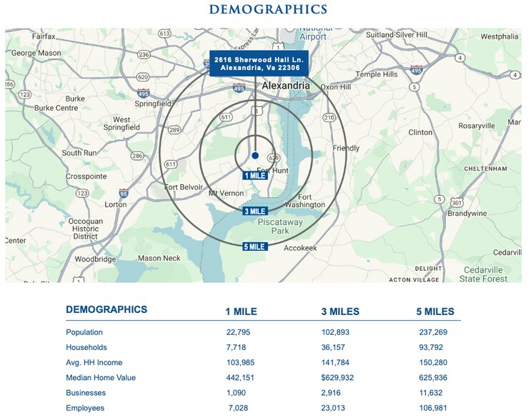
Task: Click the blue property location dot
Action: [x=255, y=155]
